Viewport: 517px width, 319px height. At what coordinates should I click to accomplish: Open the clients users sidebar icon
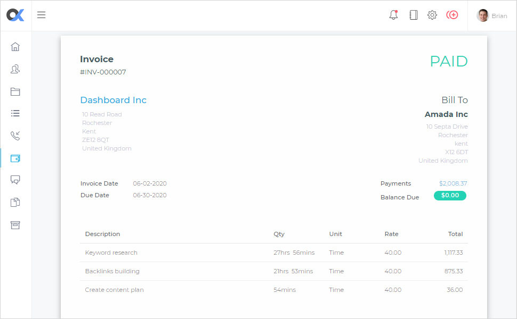(15, 69)
